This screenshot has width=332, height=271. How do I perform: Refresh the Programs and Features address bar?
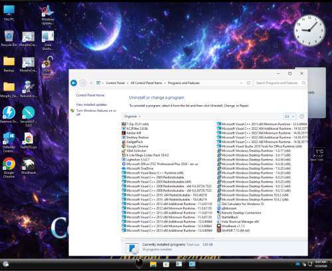248,83
